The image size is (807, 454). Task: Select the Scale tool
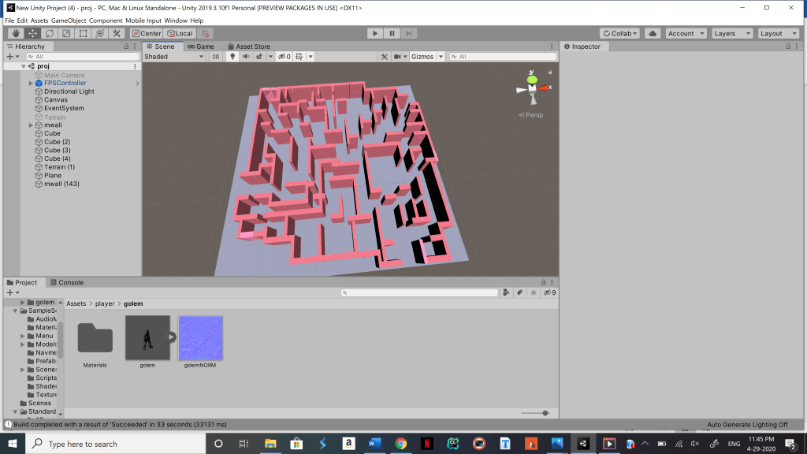click(66, 33)
